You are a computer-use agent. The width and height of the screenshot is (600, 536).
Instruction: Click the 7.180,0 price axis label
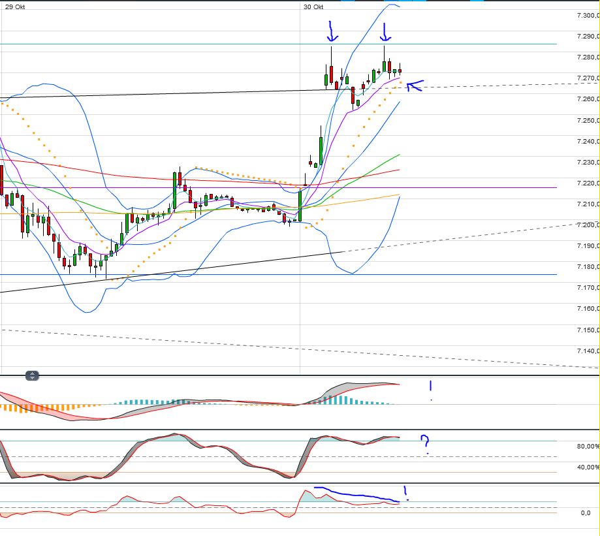(x=588, y=266)
